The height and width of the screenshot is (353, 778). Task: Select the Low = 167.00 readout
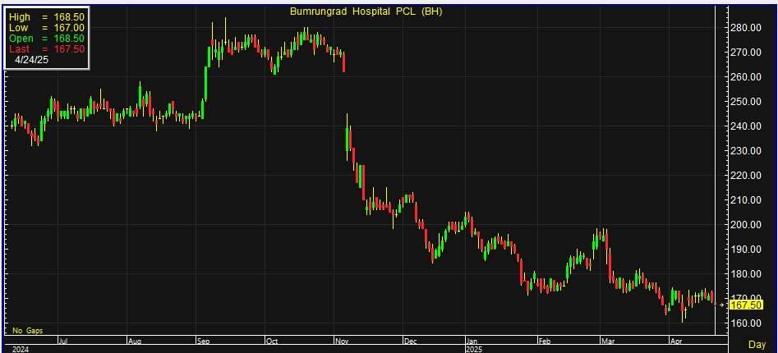47,28
